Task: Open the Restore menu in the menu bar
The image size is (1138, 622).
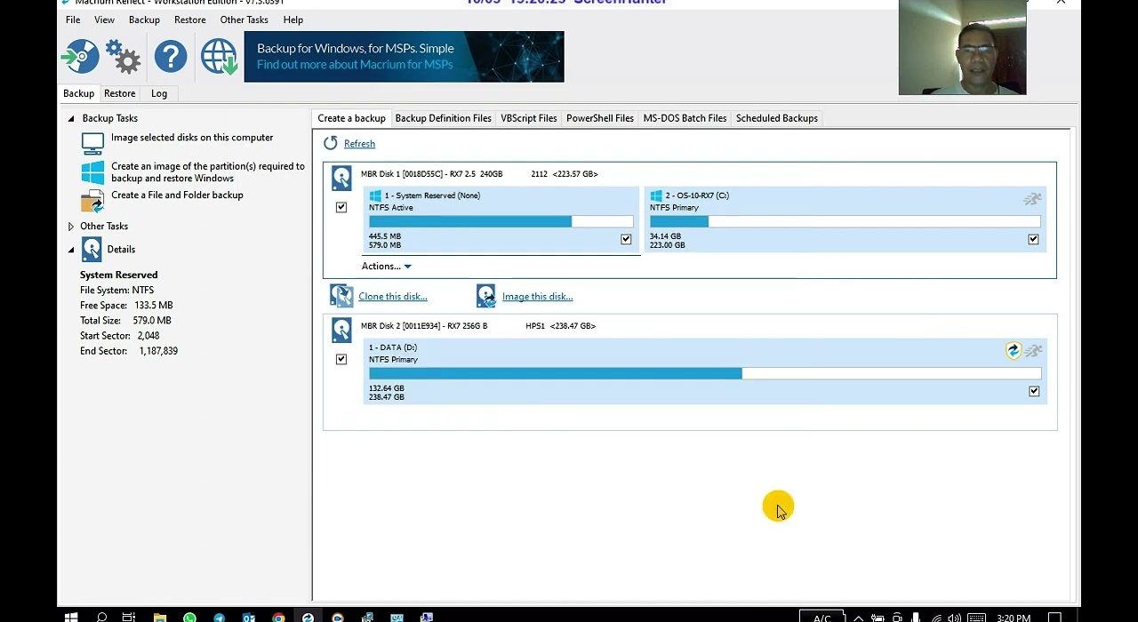Action: 190,20
